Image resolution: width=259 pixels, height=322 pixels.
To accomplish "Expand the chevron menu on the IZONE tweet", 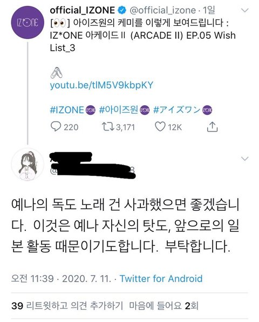I will click(244, 10).
